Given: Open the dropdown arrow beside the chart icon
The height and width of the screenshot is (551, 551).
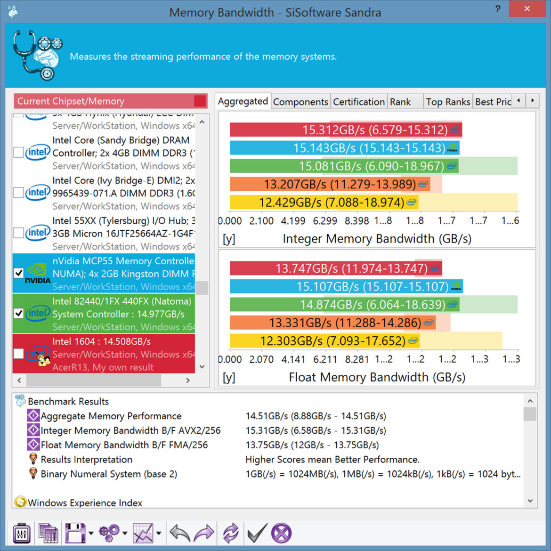Looking at the screenshot, I should pos(159,534).
